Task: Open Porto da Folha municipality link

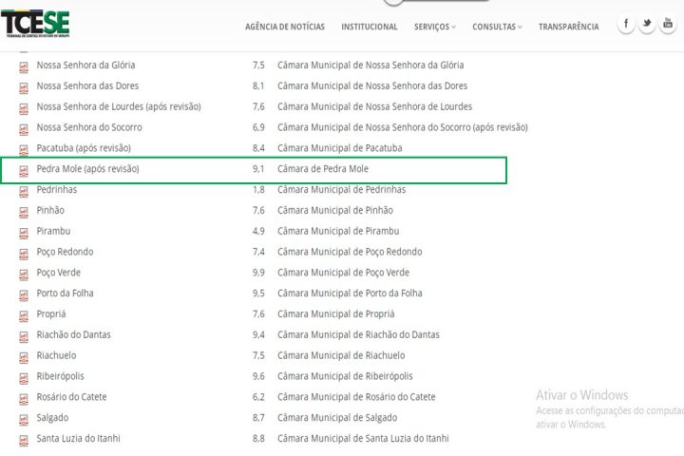Action: point(65,294)
